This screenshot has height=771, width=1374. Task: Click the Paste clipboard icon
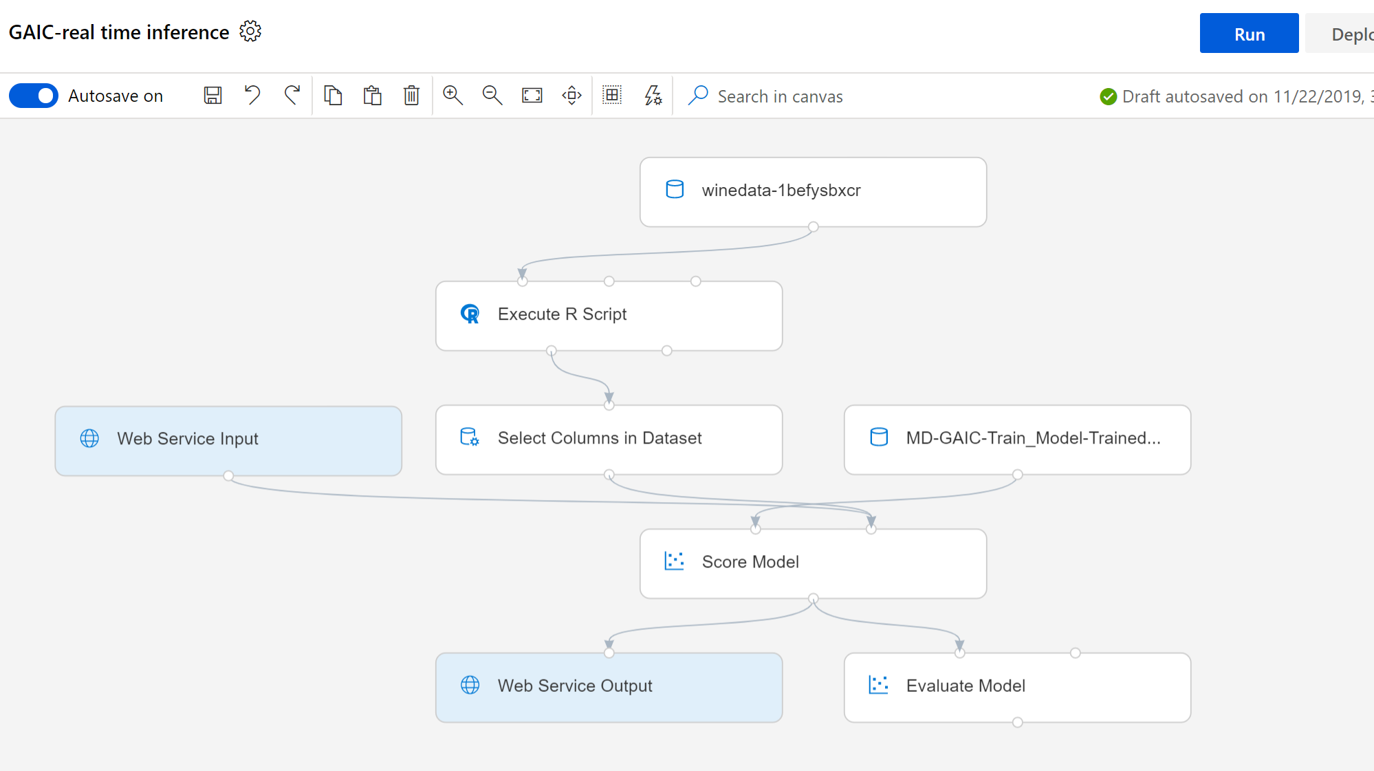372,96
